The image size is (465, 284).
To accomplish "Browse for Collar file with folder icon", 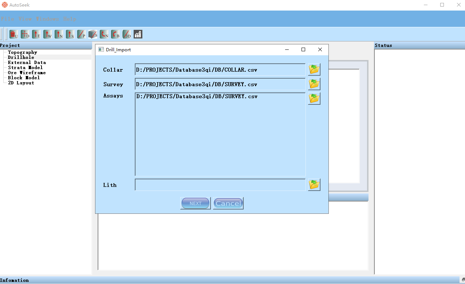I will [314, 69].
